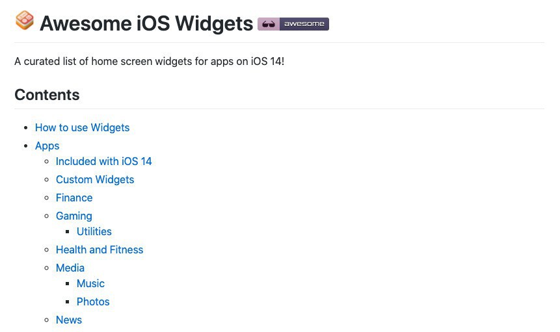Jump to the "Apps" section link
Viewport: 560px width, 332px height.
47,146
